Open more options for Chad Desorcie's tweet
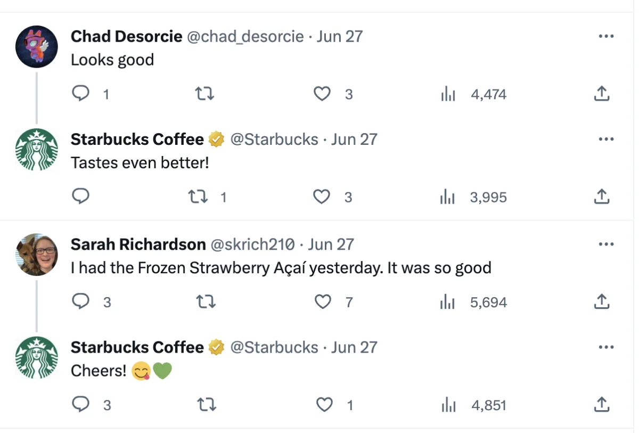The width and height of the screenshot is (639, 433). (x=606, y=37)
